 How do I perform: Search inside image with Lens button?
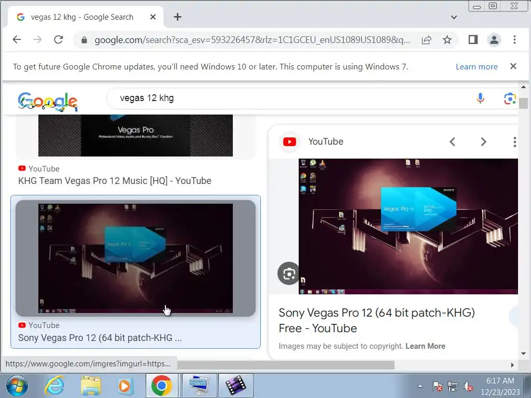coord(288,274)
